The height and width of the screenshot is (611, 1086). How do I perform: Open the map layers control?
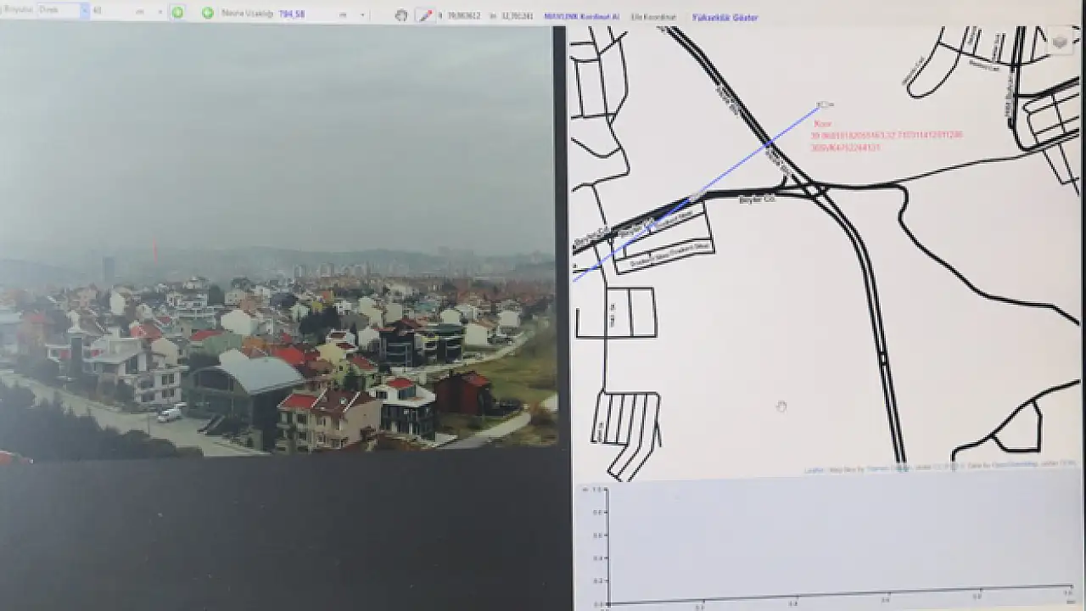point(1059,41)
